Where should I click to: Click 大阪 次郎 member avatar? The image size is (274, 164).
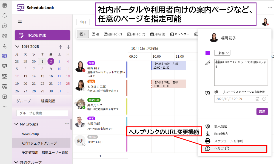point(80,122)
